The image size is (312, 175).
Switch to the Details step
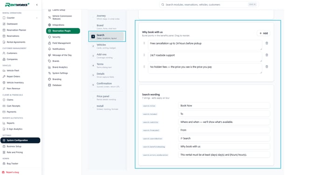pyautogui.click(x=107, y=75)
